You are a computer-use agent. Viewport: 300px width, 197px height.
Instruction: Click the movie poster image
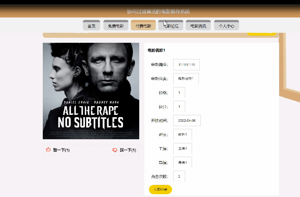coord(91,91)
